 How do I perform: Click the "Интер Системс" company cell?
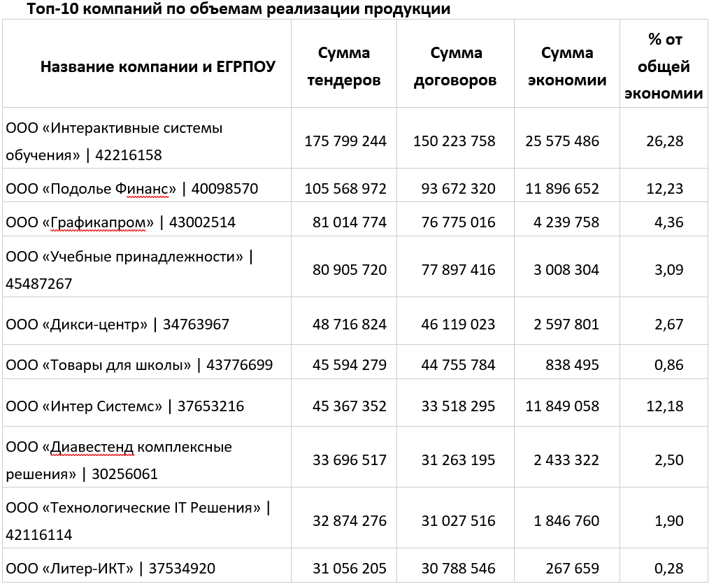[x=124, y=406]
